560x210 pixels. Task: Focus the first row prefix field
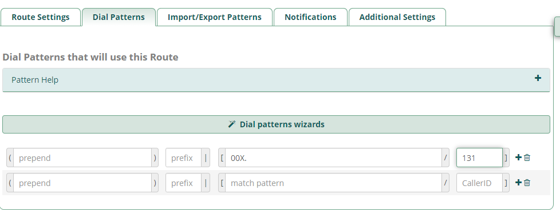tap(184, 157)
